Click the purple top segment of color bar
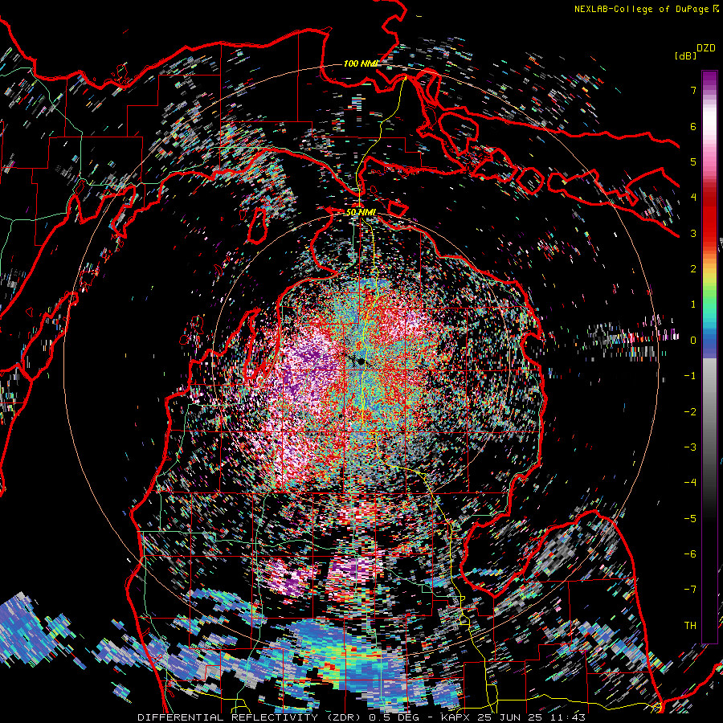Screen dimensions: 723x723 (709, 80)
